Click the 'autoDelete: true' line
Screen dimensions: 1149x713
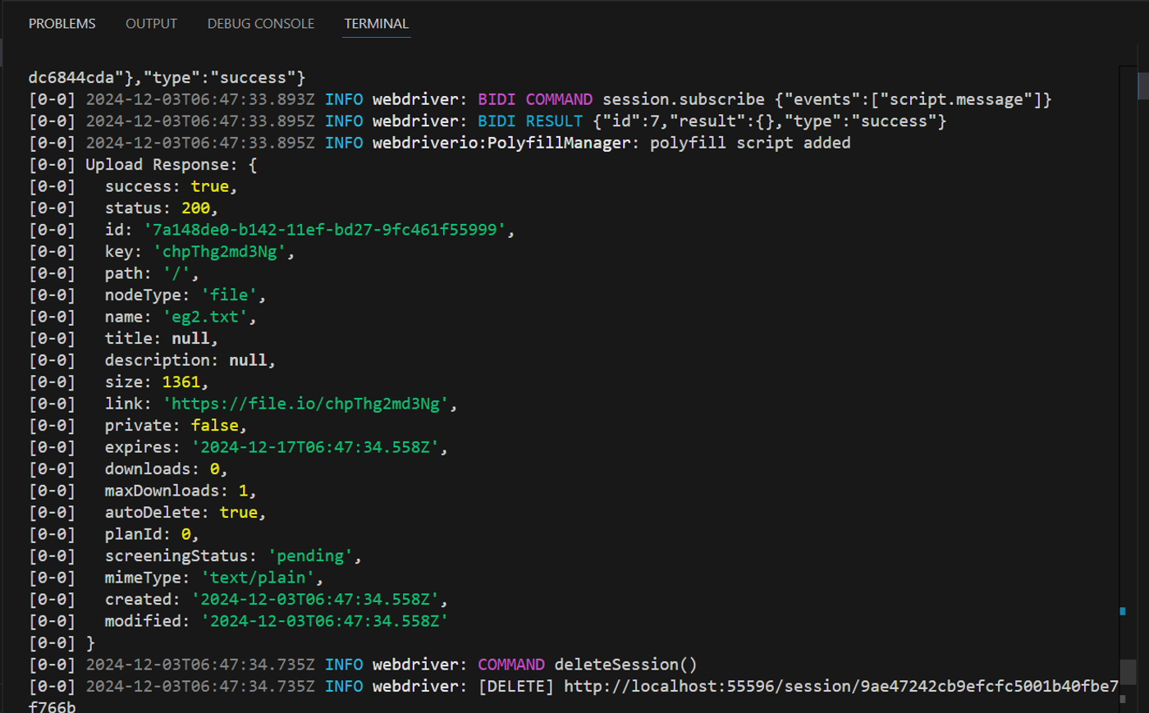[185, 513]
